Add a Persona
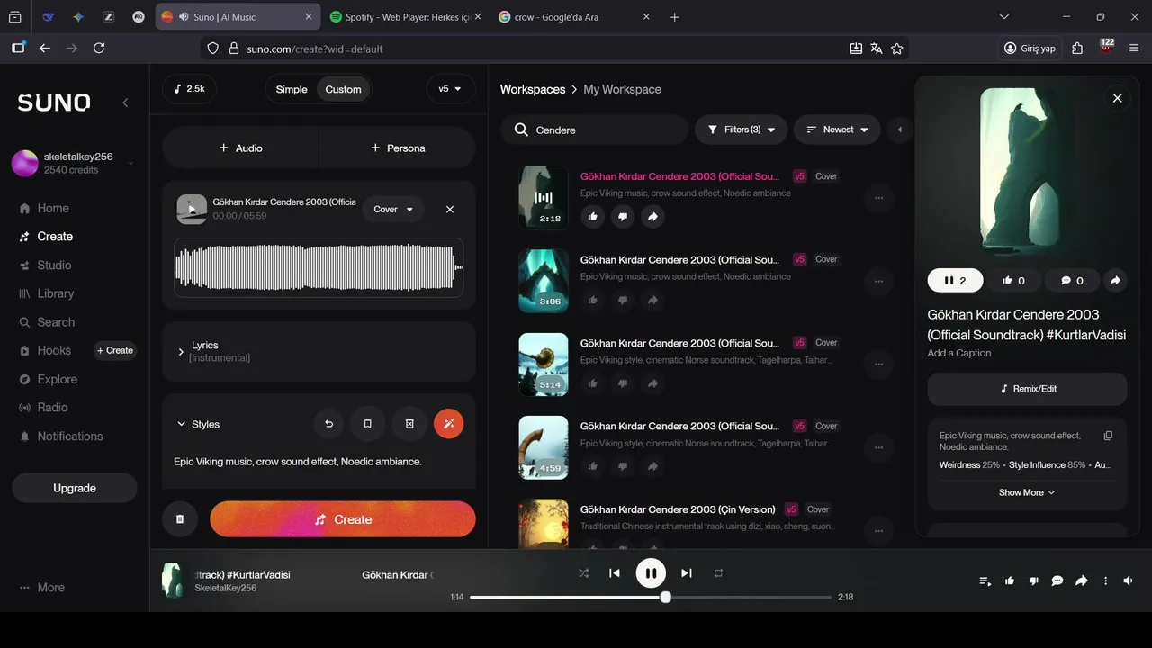This screenshot has width=1152, height=648. pos(398,148)
